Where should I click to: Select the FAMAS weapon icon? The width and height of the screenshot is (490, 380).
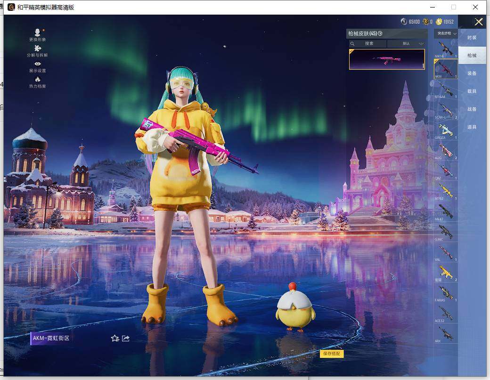(446, 293)
